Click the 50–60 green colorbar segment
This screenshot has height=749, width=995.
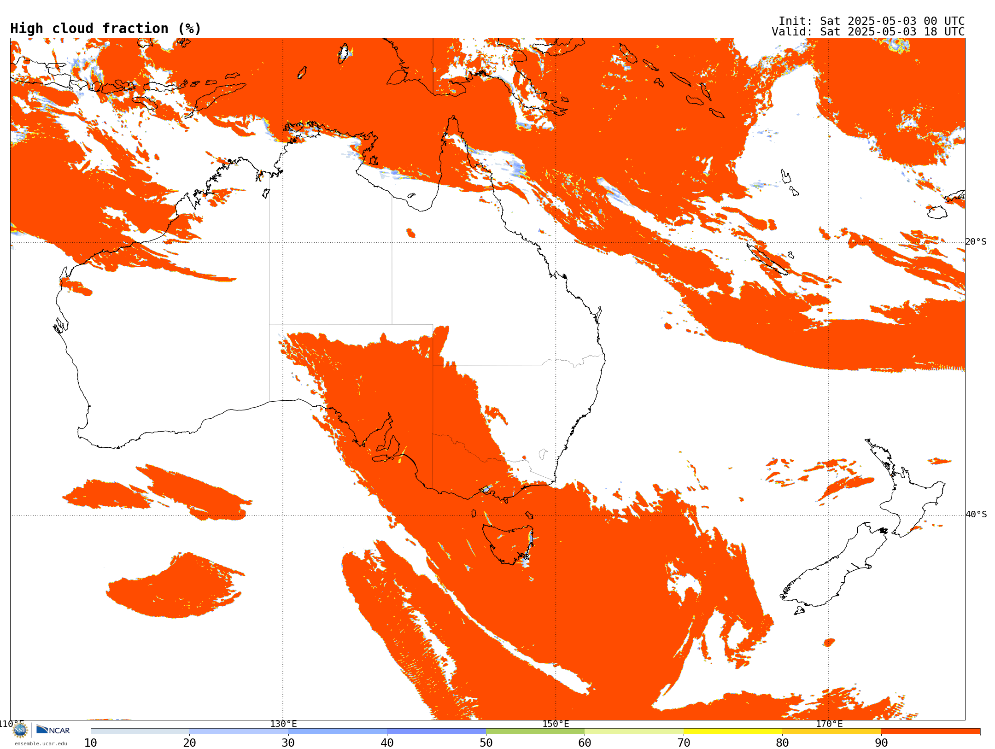click(x=535, y=731)
